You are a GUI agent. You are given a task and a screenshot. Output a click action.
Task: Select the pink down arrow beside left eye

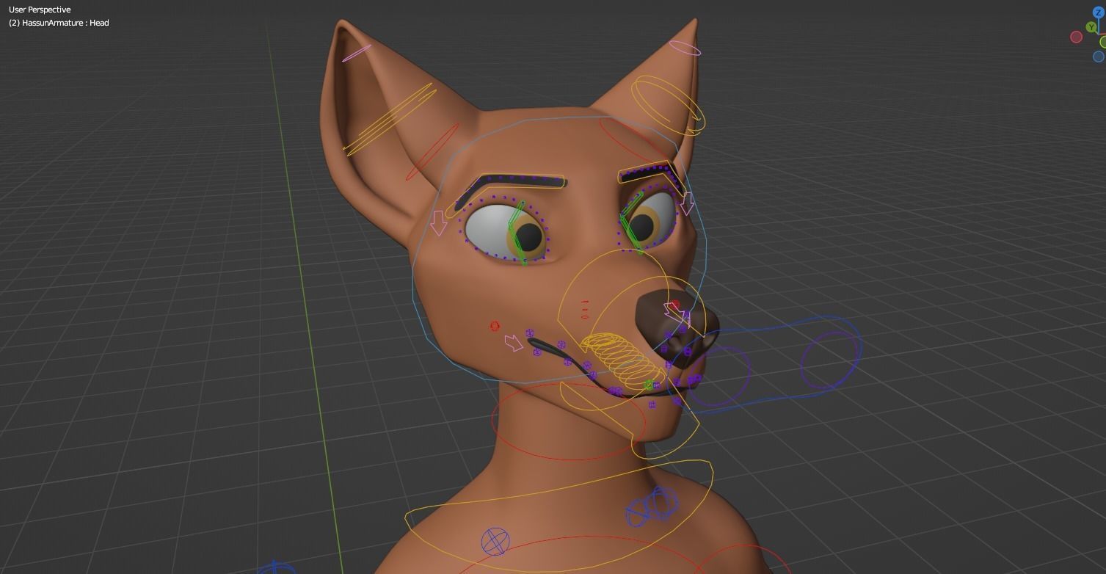[439, 223]
